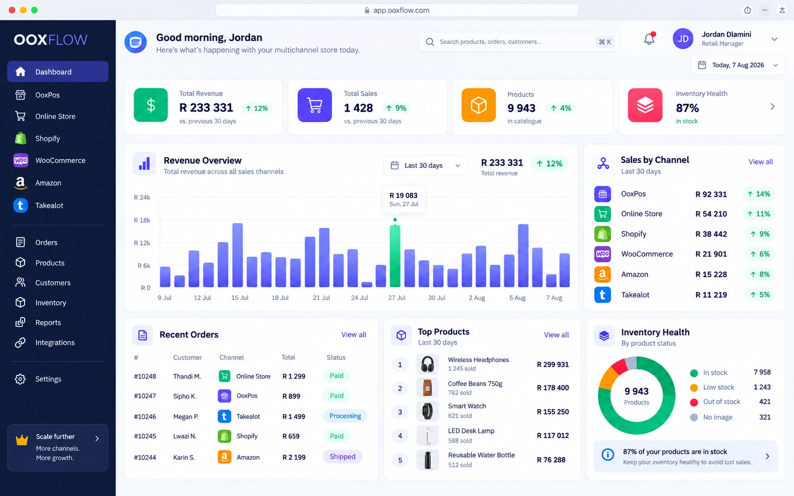The width and height of the screenshot is (794, 496).
Task: Expand the Jordan Dlamini account menu chevron
Action: tap(774, 39)
